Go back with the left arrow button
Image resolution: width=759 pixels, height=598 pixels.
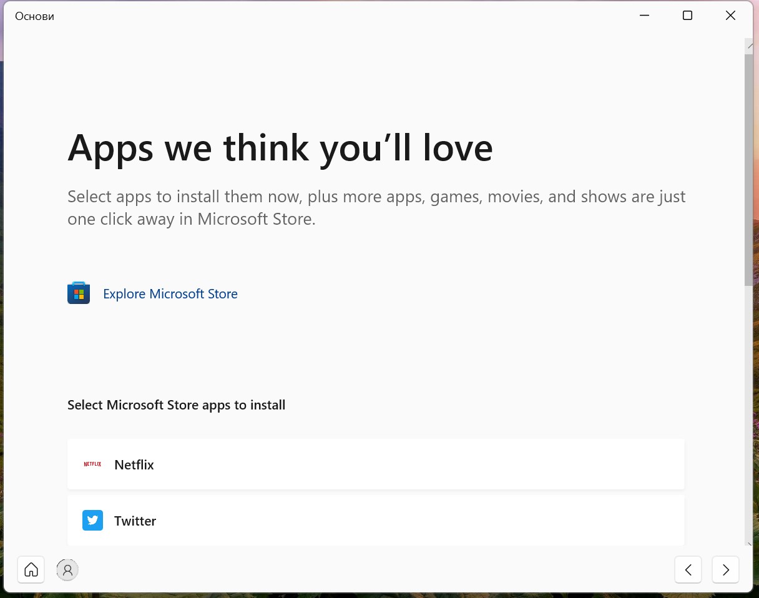pyautogui.click(x=688, y=569)
